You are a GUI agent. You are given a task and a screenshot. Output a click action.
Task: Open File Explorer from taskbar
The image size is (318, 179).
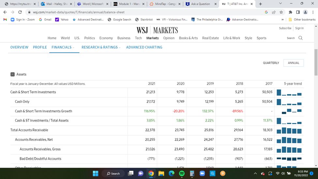point(161,173)
